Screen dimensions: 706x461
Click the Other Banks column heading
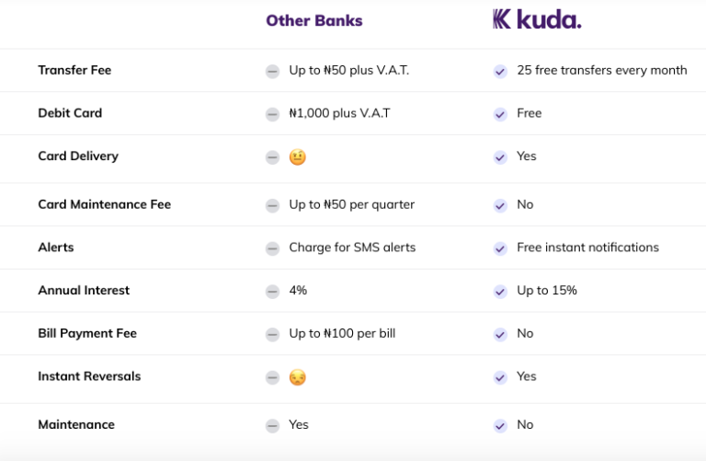314,21
